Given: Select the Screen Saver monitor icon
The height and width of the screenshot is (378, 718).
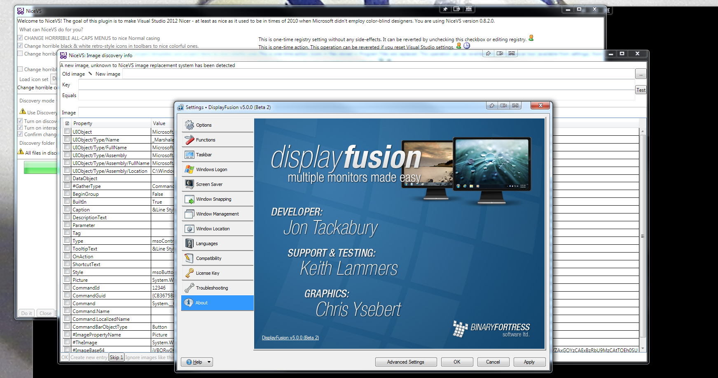Looking at the screenshot, I should [189, 184].
